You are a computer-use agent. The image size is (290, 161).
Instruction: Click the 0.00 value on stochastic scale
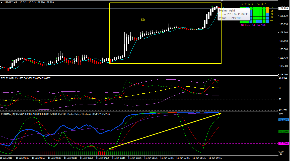[281, 151]
